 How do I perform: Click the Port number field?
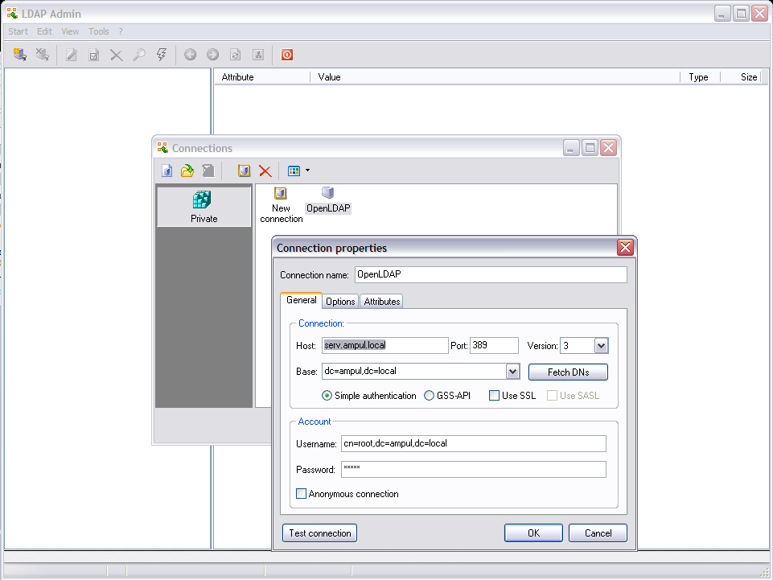click(x=494, y=346)
